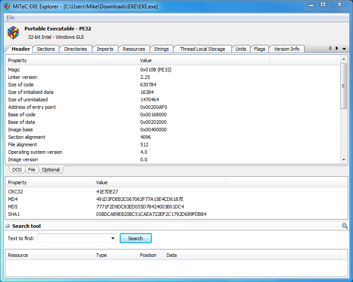The width and height of the screenshot is (353, 282).
Task: Select the Size of code row
Action: (173, 85)
